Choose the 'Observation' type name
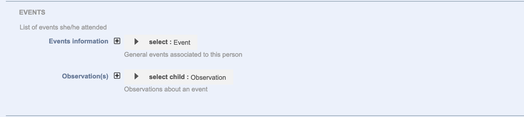This screenshot has height=117, width=524. tap(208, 77)
